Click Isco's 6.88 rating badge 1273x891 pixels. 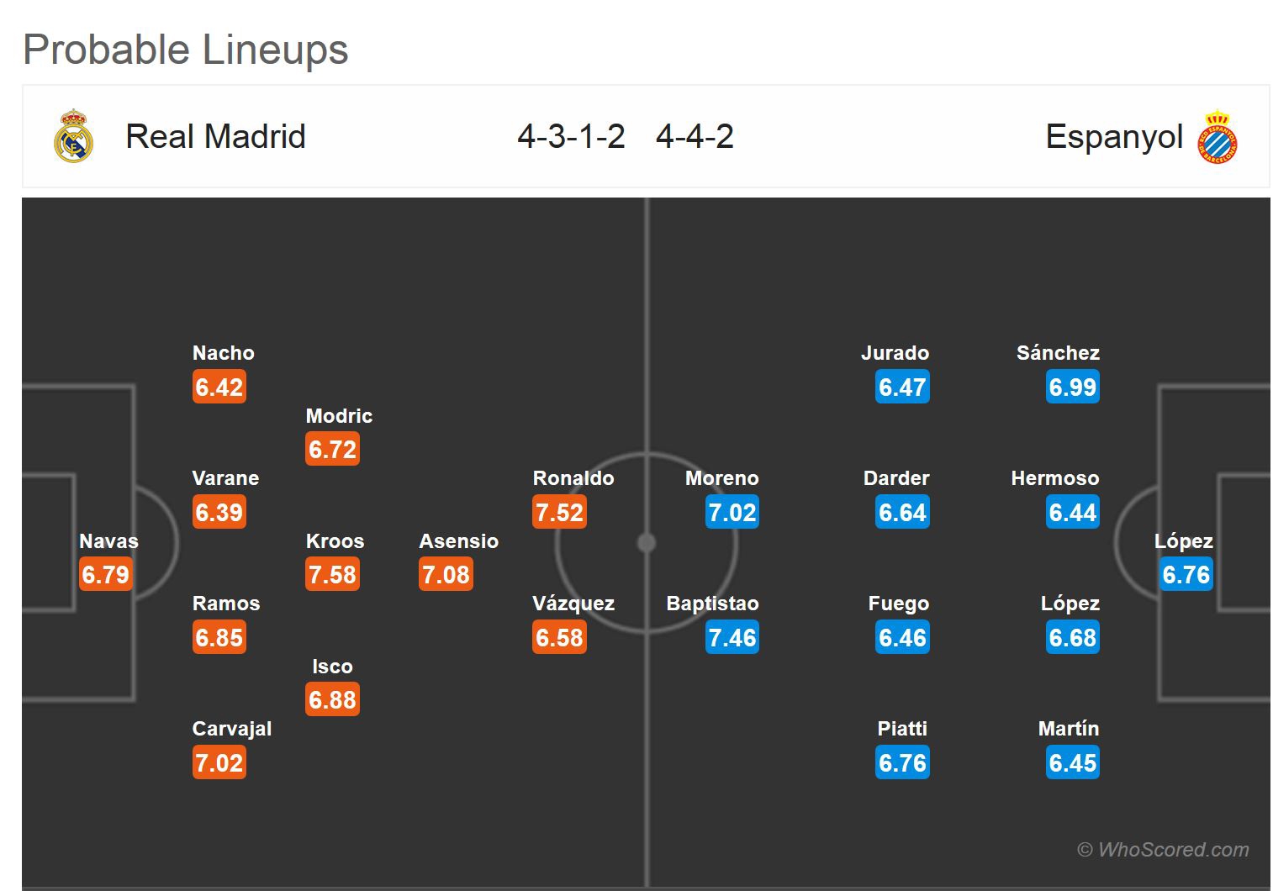pyautogui.click(x=332, y=700)
